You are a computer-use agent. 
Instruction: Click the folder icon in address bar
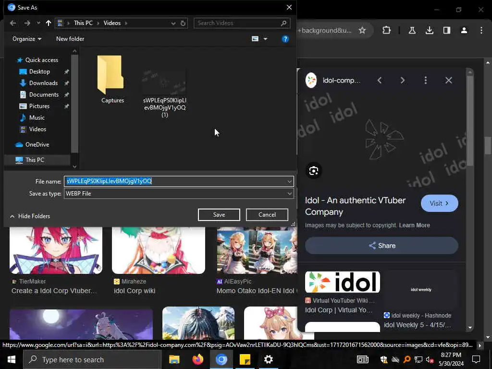pyautogui.click(x=60, y=23)
